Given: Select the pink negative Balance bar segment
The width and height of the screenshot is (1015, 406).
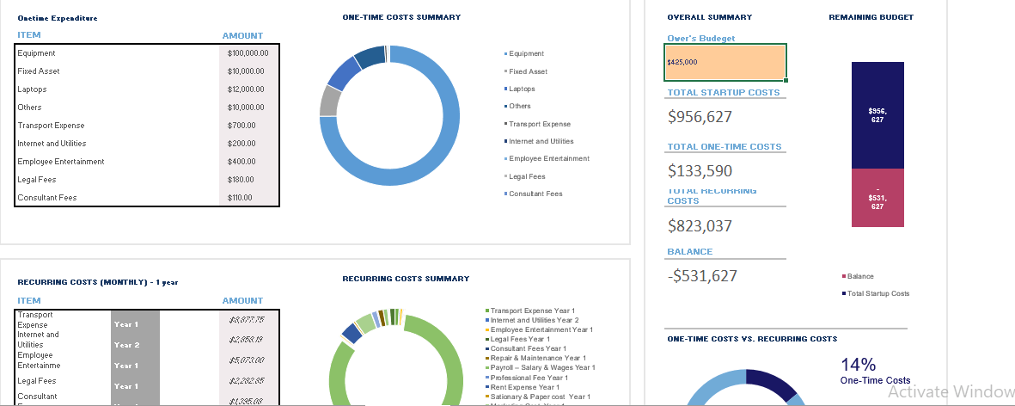Looking at the screenshot, I should (877, 198).
